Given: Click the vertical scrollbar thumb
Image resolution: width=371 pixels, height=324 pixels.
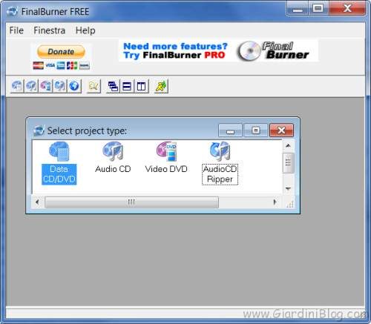Looking at the screenshot, I should click(288, 162).
